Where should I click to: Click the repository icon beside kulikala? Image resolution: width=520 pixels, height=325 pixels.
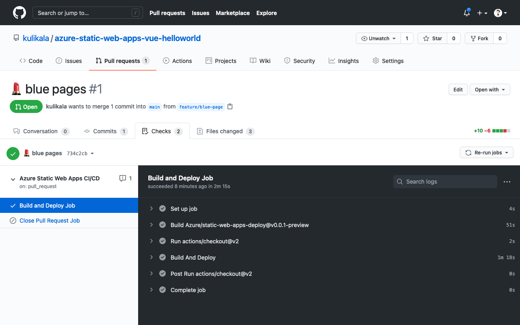point(16,38)
